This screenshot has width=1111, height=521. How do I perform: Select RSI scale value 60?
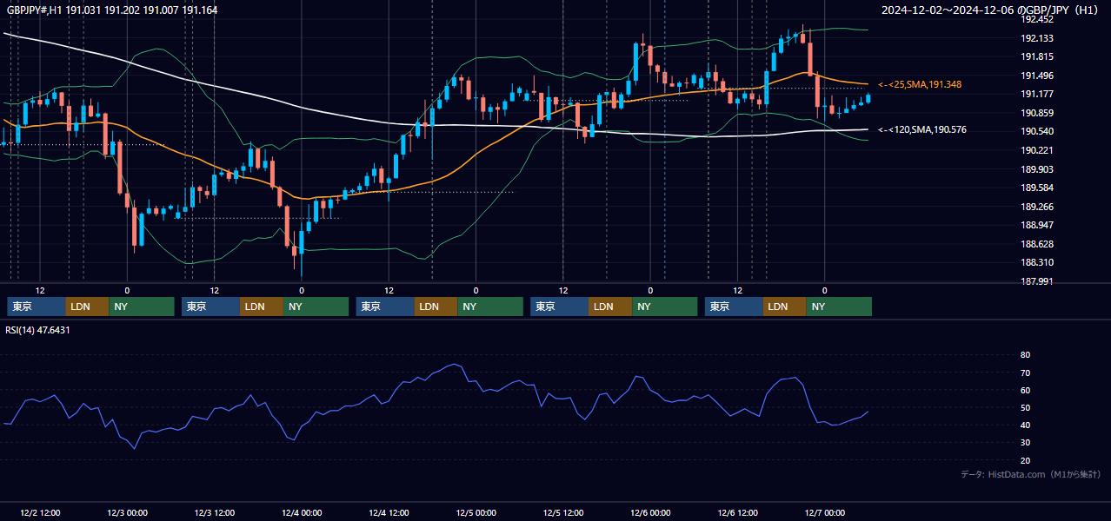coord(1025,390)
